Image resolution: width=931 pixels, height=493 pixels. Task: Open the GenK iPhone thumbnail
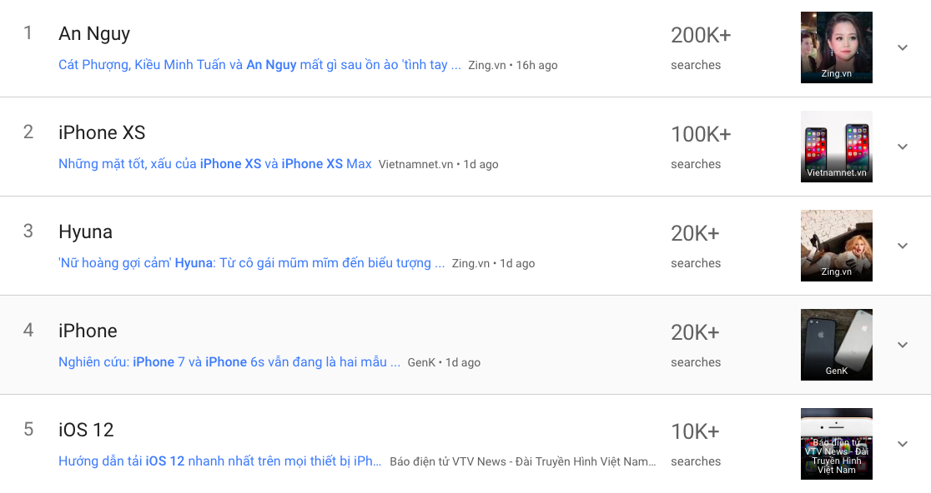click(836, 345)
